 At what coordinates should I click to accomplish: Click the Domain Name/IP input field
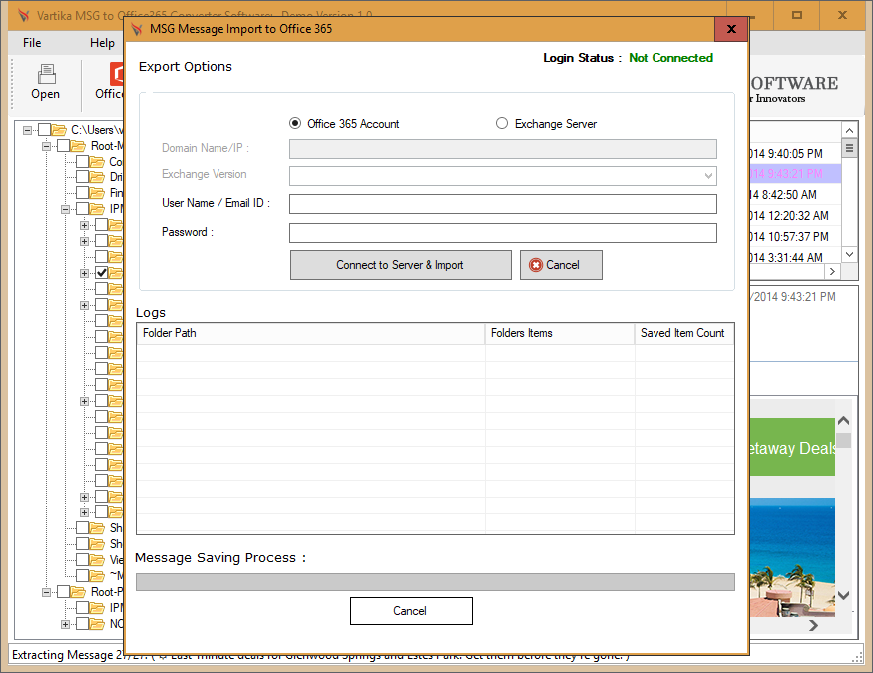click(x=503, y=149)
